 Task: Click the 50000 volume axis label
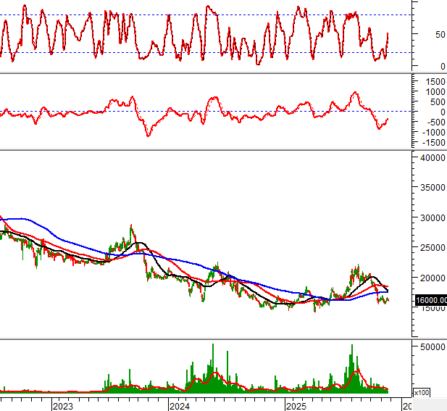(x=432, y=347)
